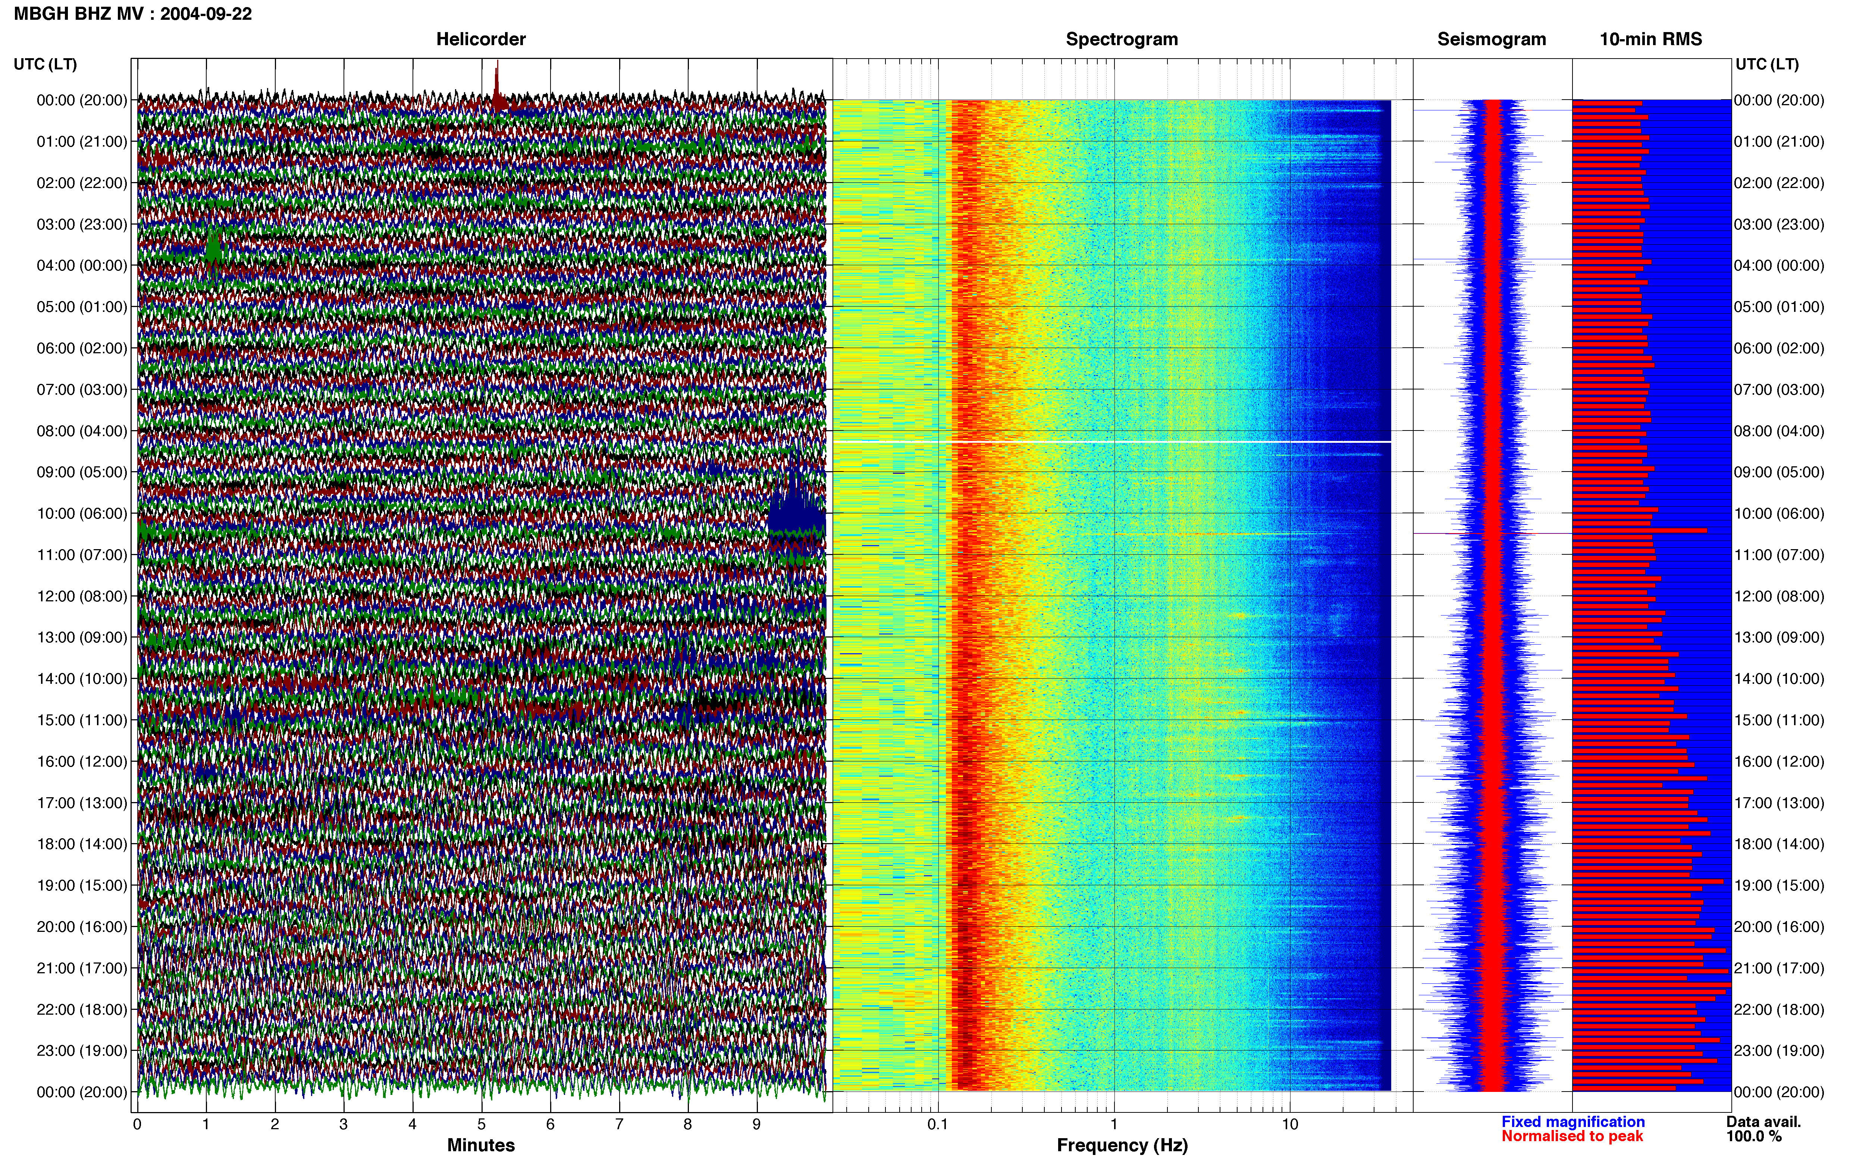1872x1171 pixels.
Task: Click the '0.1' tick on the frequency axis
Action: [x=938, y=1124]
